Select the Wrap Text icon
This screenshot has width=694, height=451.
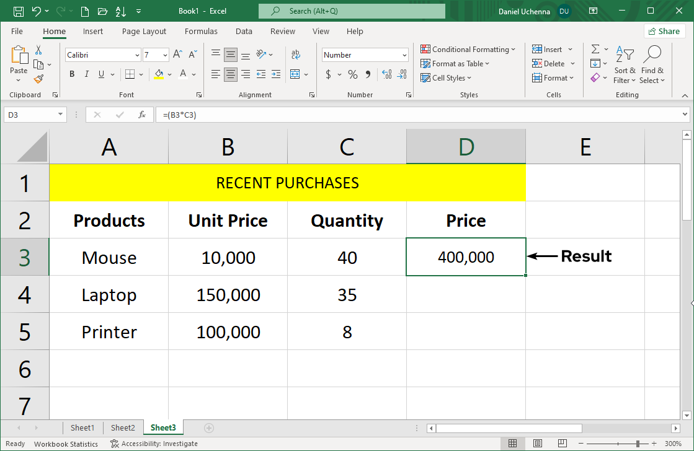[296, 55]
